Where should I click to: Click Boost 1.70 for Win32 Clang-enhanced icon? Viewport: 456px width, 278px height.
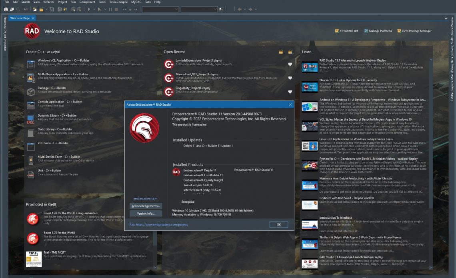coord(32,219)
